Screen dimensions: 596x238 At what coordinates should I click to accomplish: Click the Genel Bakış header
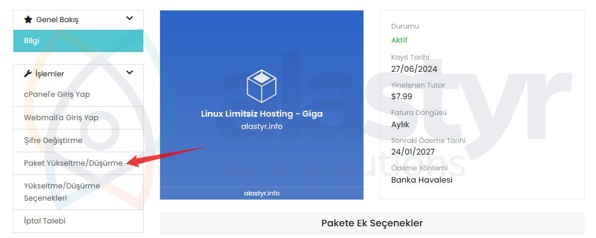pyautogui.click(x=78, y=20)
